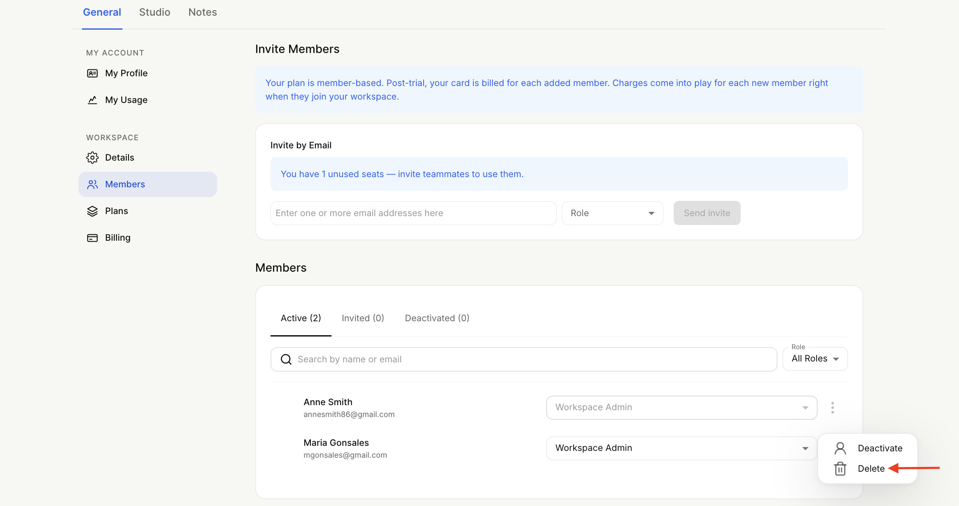Click the Members people icon
The height and width of the screenshot is (506, 959).
[92, 184]
